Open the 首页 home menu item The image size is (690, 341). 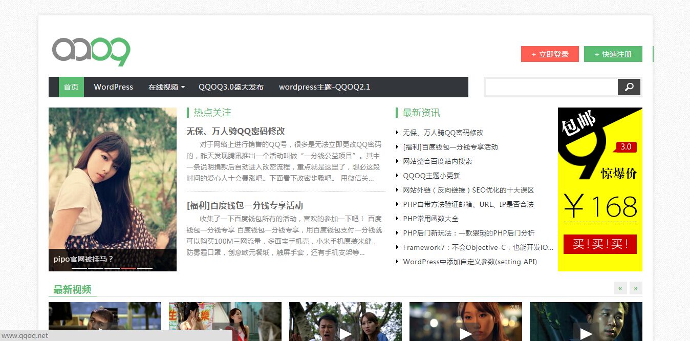pos(71,87)
